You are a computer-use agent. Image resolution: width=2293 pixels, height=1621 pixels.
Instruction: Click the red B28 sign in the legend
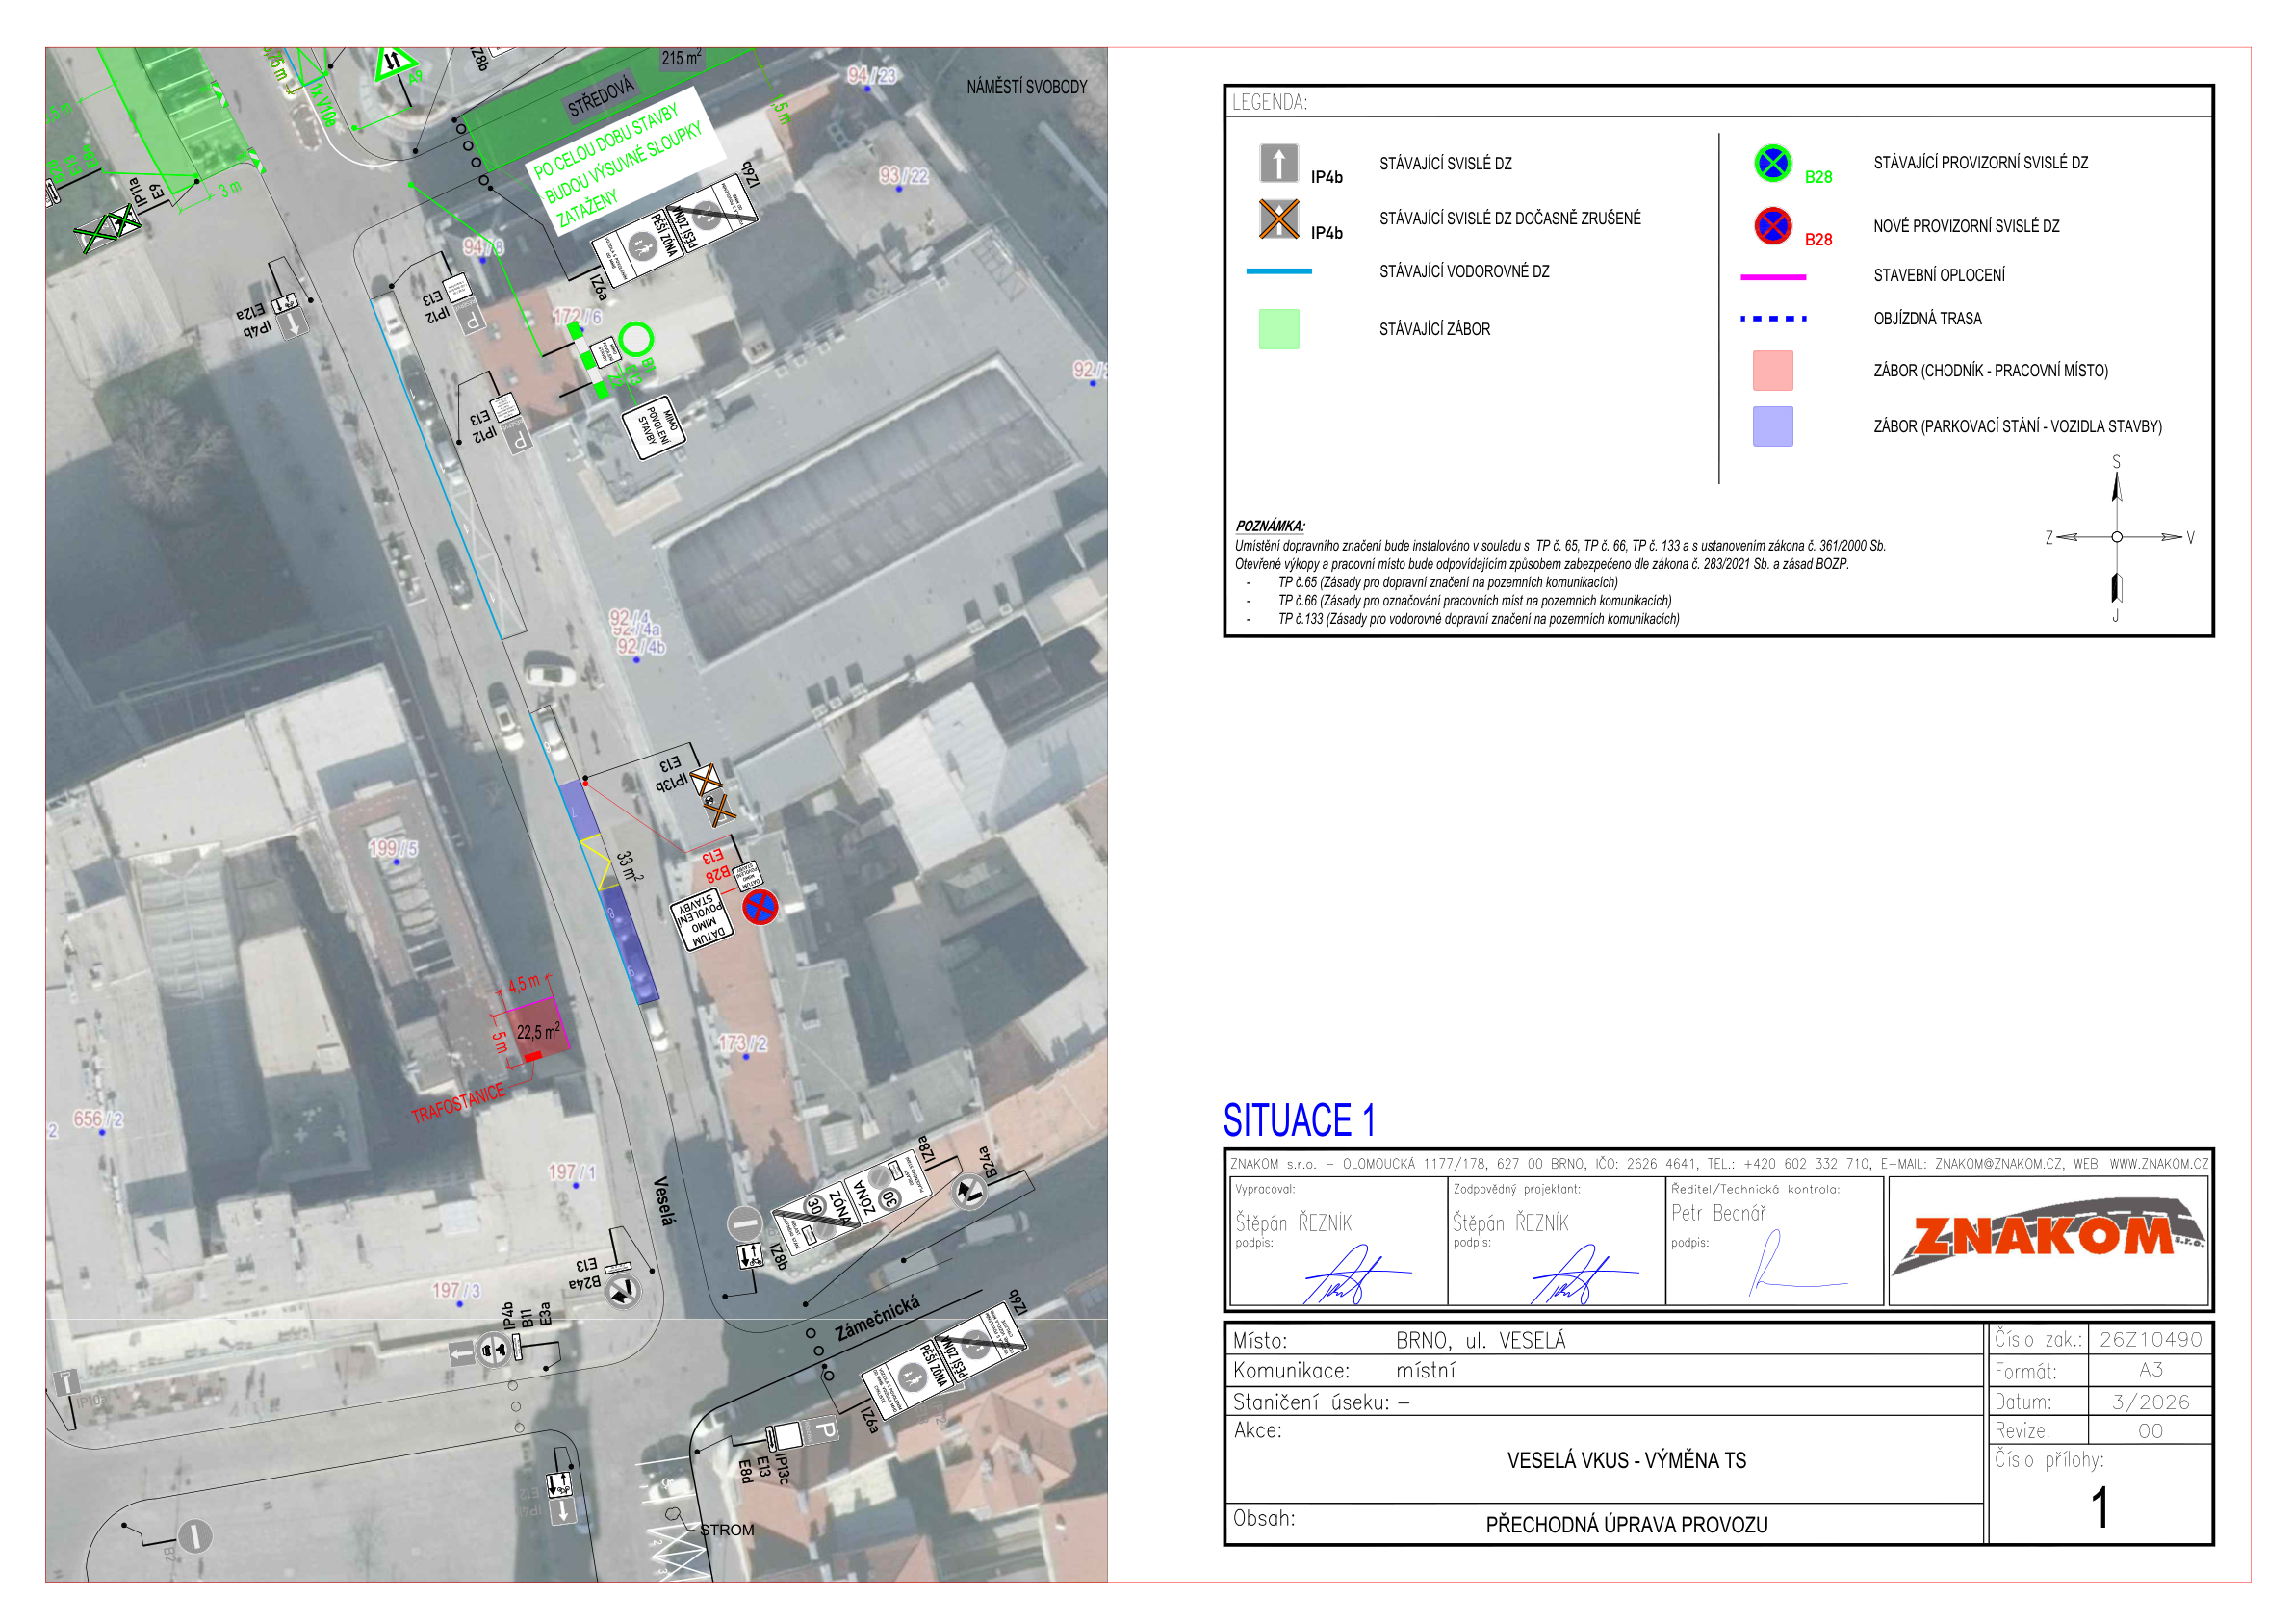[x=1772, y=225]
